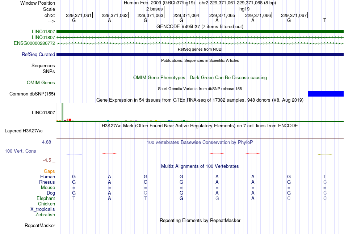The height and width of the screenshot is (234, 344).
Task: Click the Window Position label
Action: [x=38, y=3]
